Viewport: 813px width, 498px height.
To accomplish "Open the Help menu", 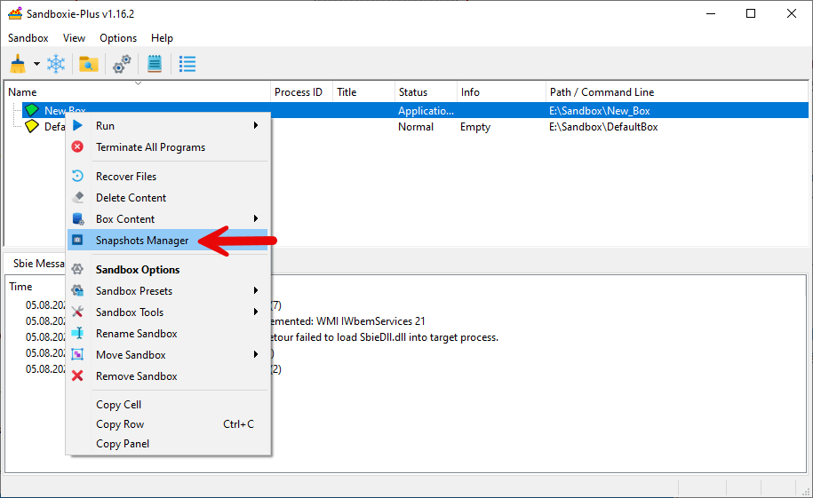I will pos(162,38).
